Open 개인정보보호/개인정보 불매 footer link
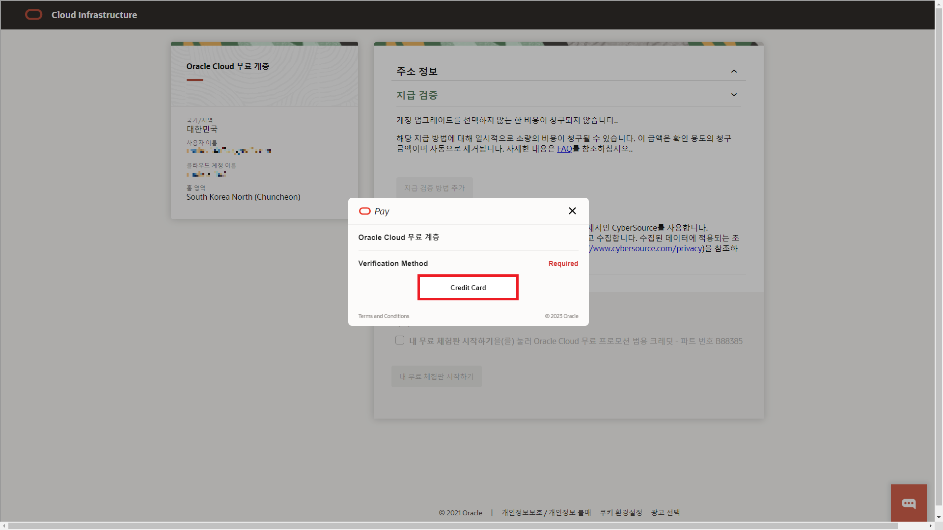943x530 pixels. (x=546, y=512)
